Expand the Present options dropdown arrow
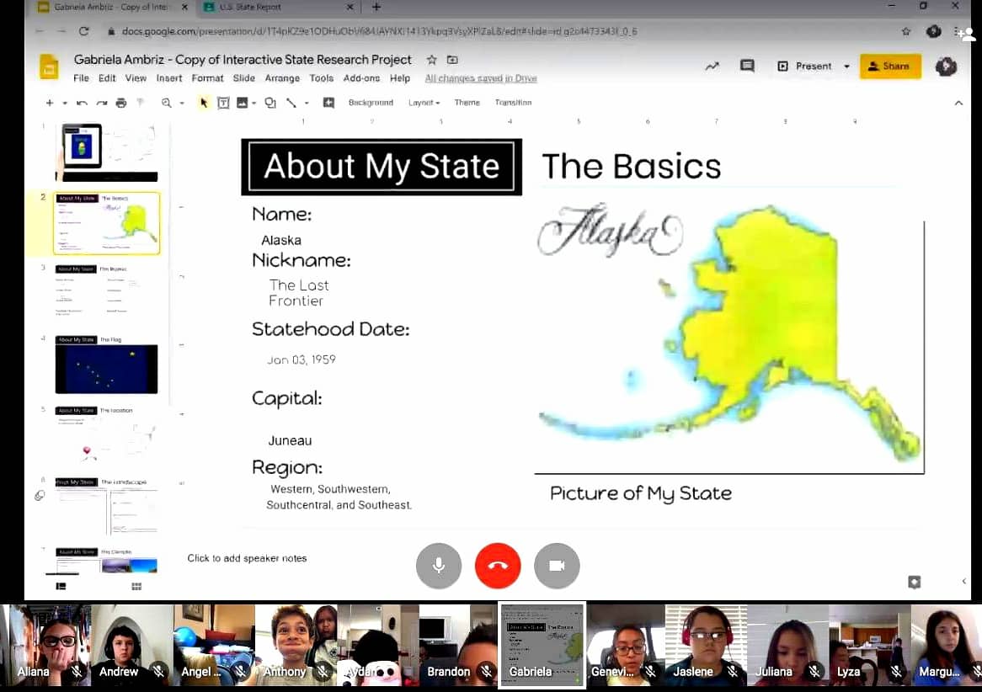The height and width of the screenshot is (692, 982). [846, 66]
